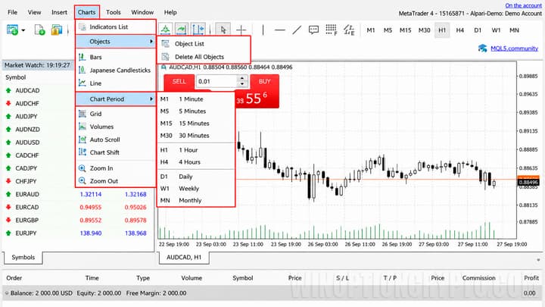Click the Line chart menu icon

click(82, 83)
